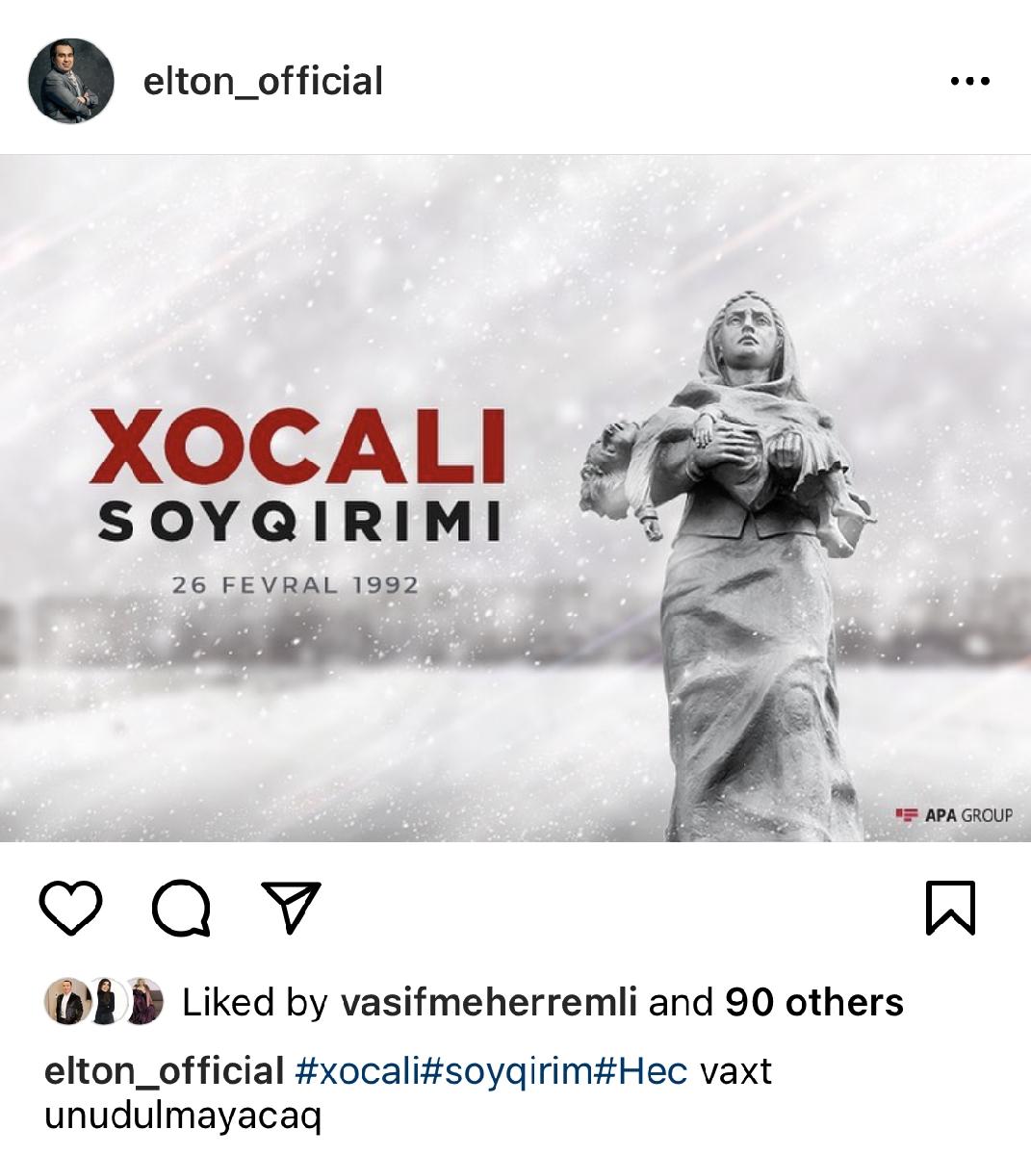The height and width of the screenshot is (1155, 1031).
Task: View vasifmeherremli's profile from likes
Action: point(489,1003)
